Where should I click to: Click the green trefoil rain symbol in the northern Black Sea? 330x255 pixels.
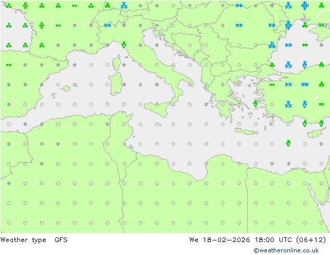pos(304,25)
